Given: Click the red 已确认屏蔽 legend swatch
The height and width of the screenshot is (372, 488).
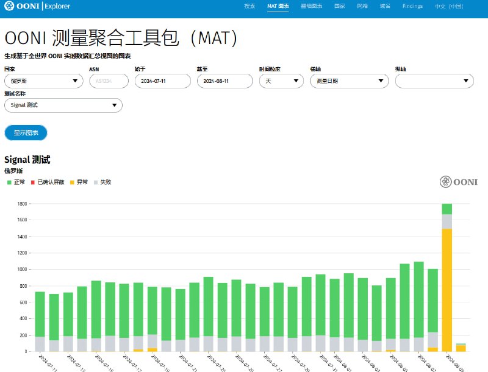Looking at the screenshot, I should [33, 182].
